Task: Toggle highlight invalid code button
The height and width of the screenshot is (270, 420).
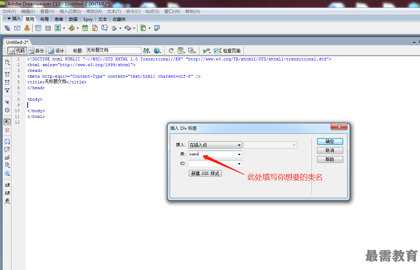Action: (7, 130)
